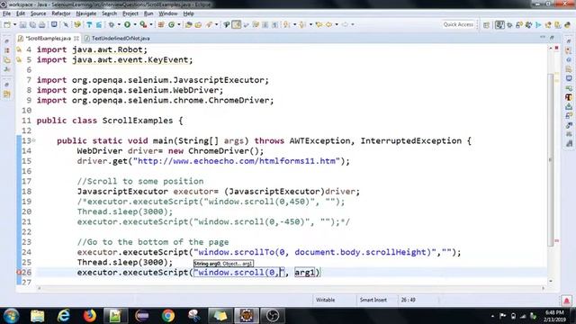Open Windows Explorer folder on taskbar
The image size is (576, 324).
[x=37, y=316]
